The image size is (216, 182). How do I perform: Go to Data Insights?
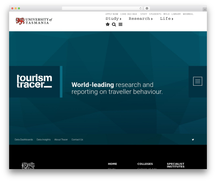[44, 139]
